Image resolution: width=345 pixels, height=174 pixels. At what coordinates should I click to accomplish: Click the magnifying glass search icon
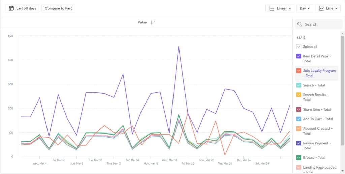click(x=300, y=24)
